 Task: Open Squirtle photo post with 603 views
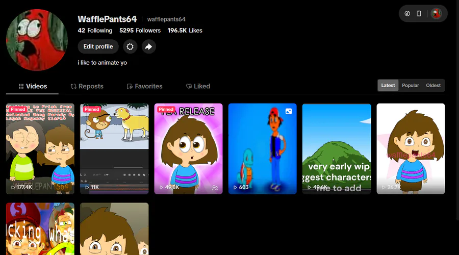click(262, 149)
